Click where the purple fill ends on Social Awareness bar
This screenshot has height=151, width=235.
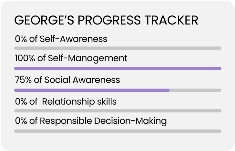169,90
